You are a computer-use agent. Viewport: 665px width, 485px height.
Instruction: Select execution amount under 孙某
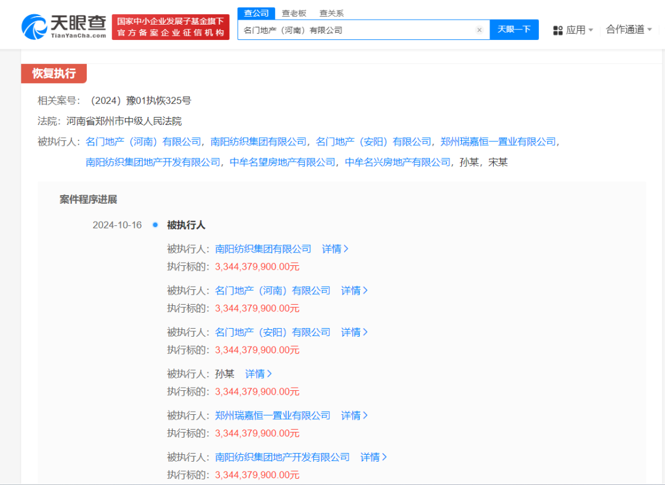(x=257, y=391)
